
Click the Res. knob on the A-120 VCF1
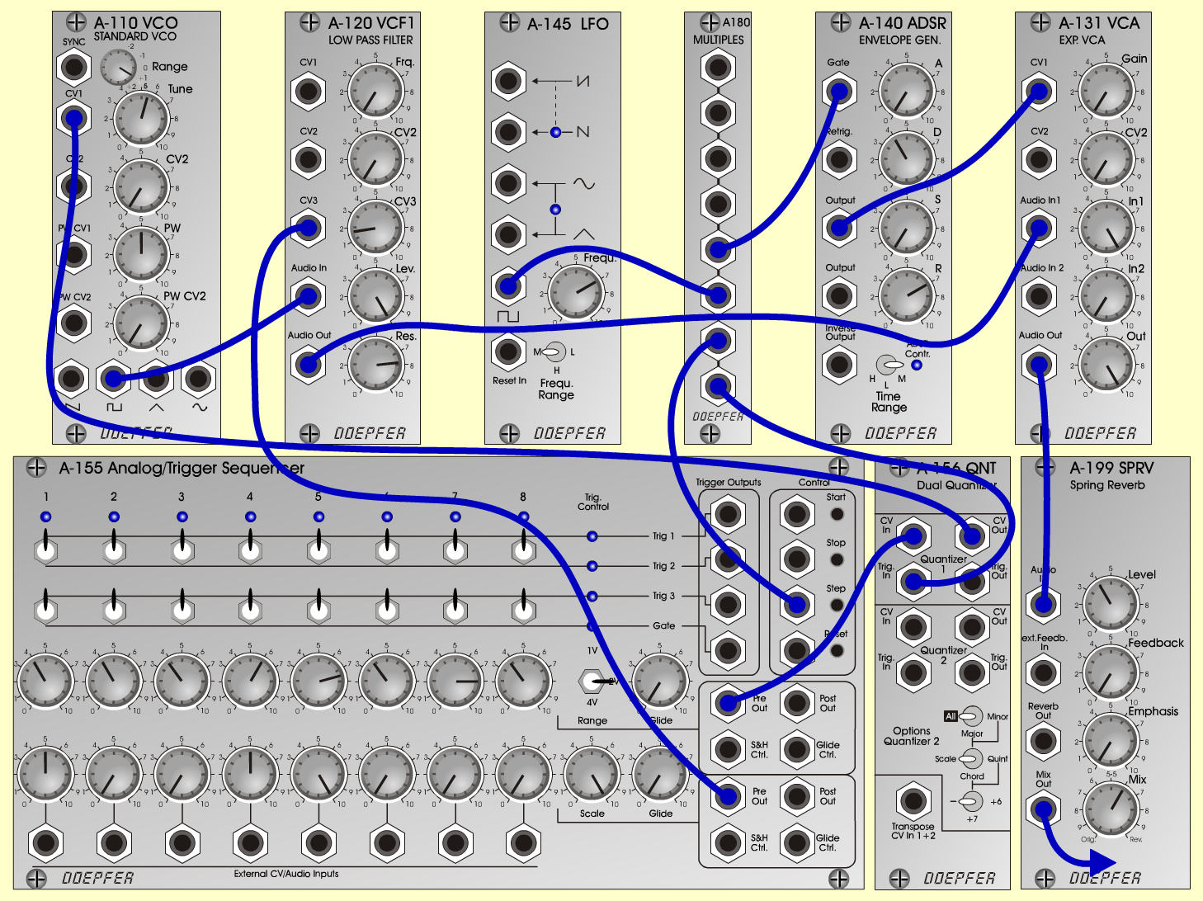point(376,365)
